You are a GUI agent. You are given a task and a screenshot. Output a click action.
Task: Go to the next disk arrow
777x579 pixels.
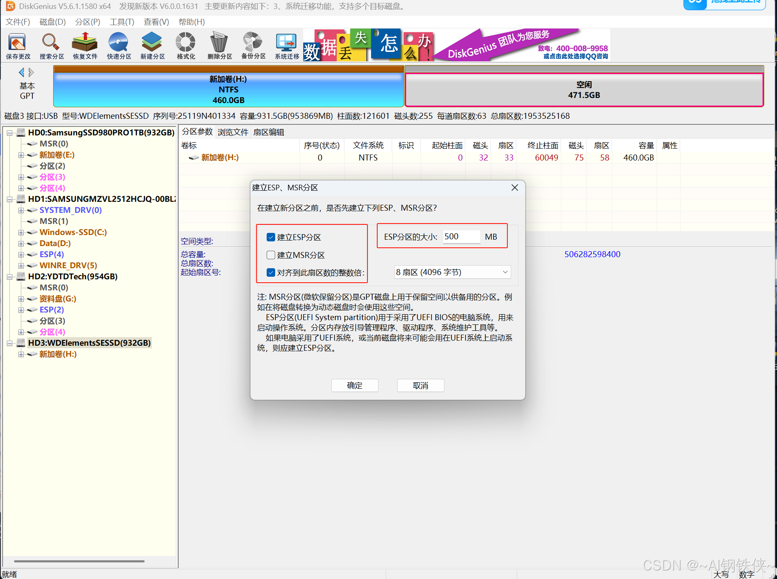[31, 72]
